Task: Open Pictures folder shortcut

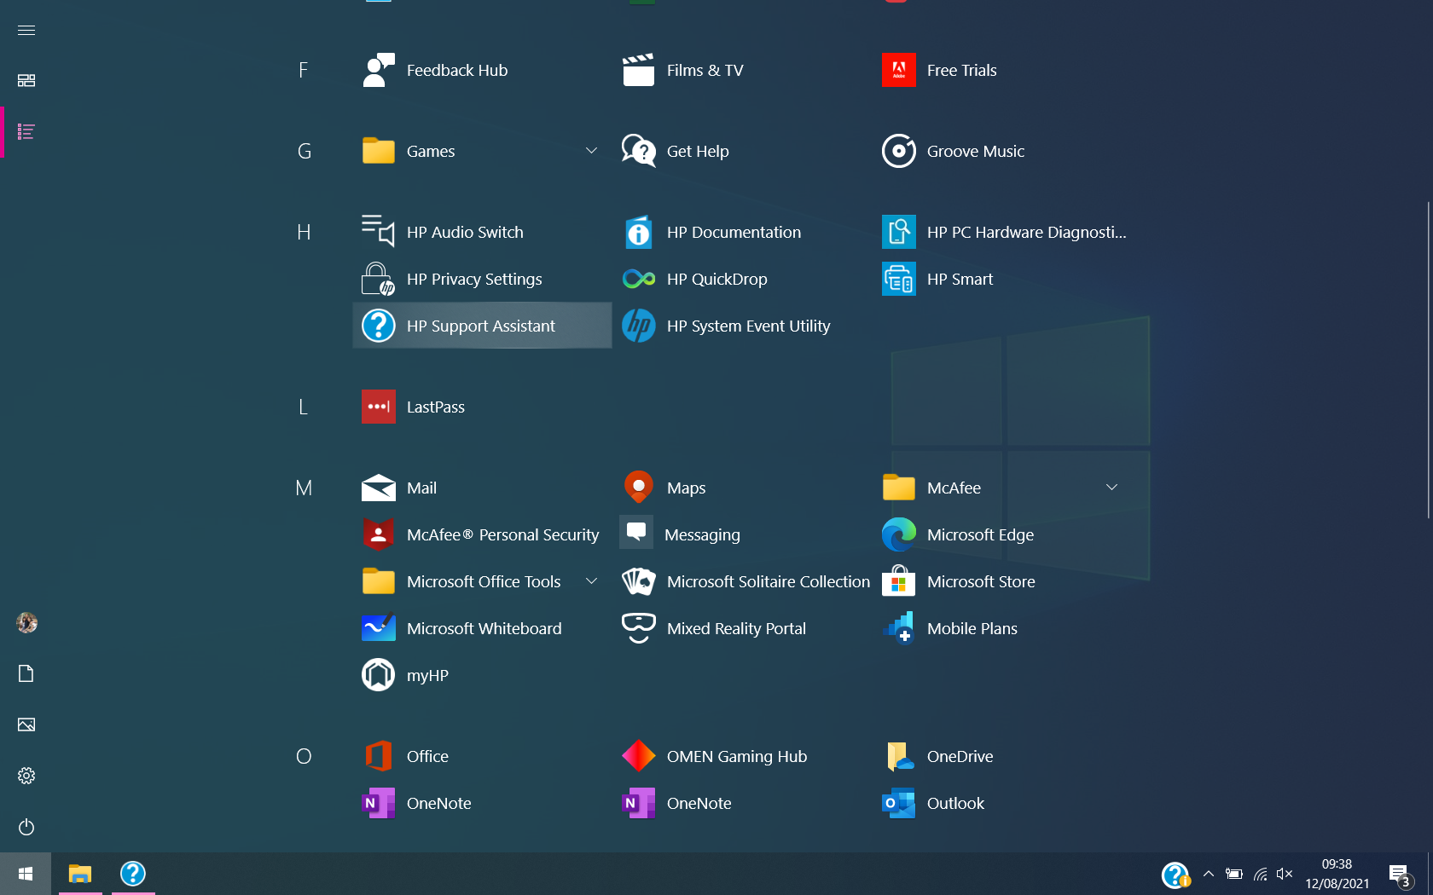Action: click(26, 725)
